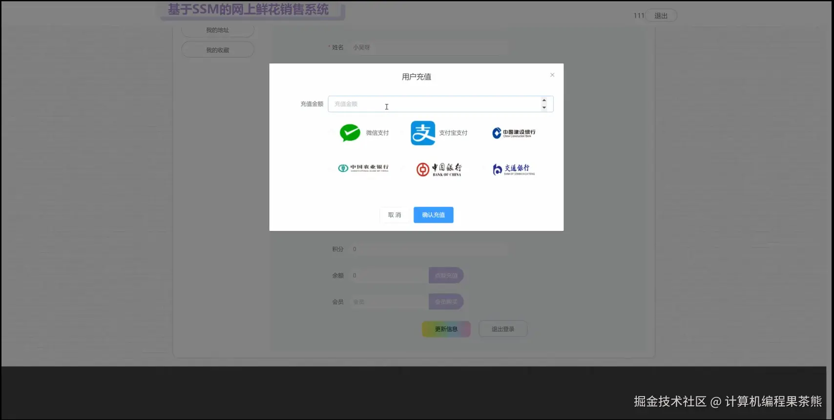Click username 111 in header

(639, 16)
